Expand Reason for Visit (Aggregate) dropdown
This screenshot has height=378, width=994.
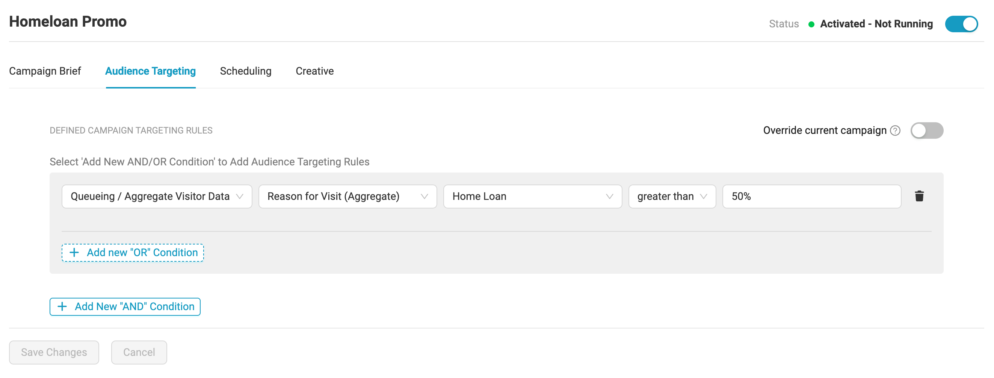tap(347, 196)
